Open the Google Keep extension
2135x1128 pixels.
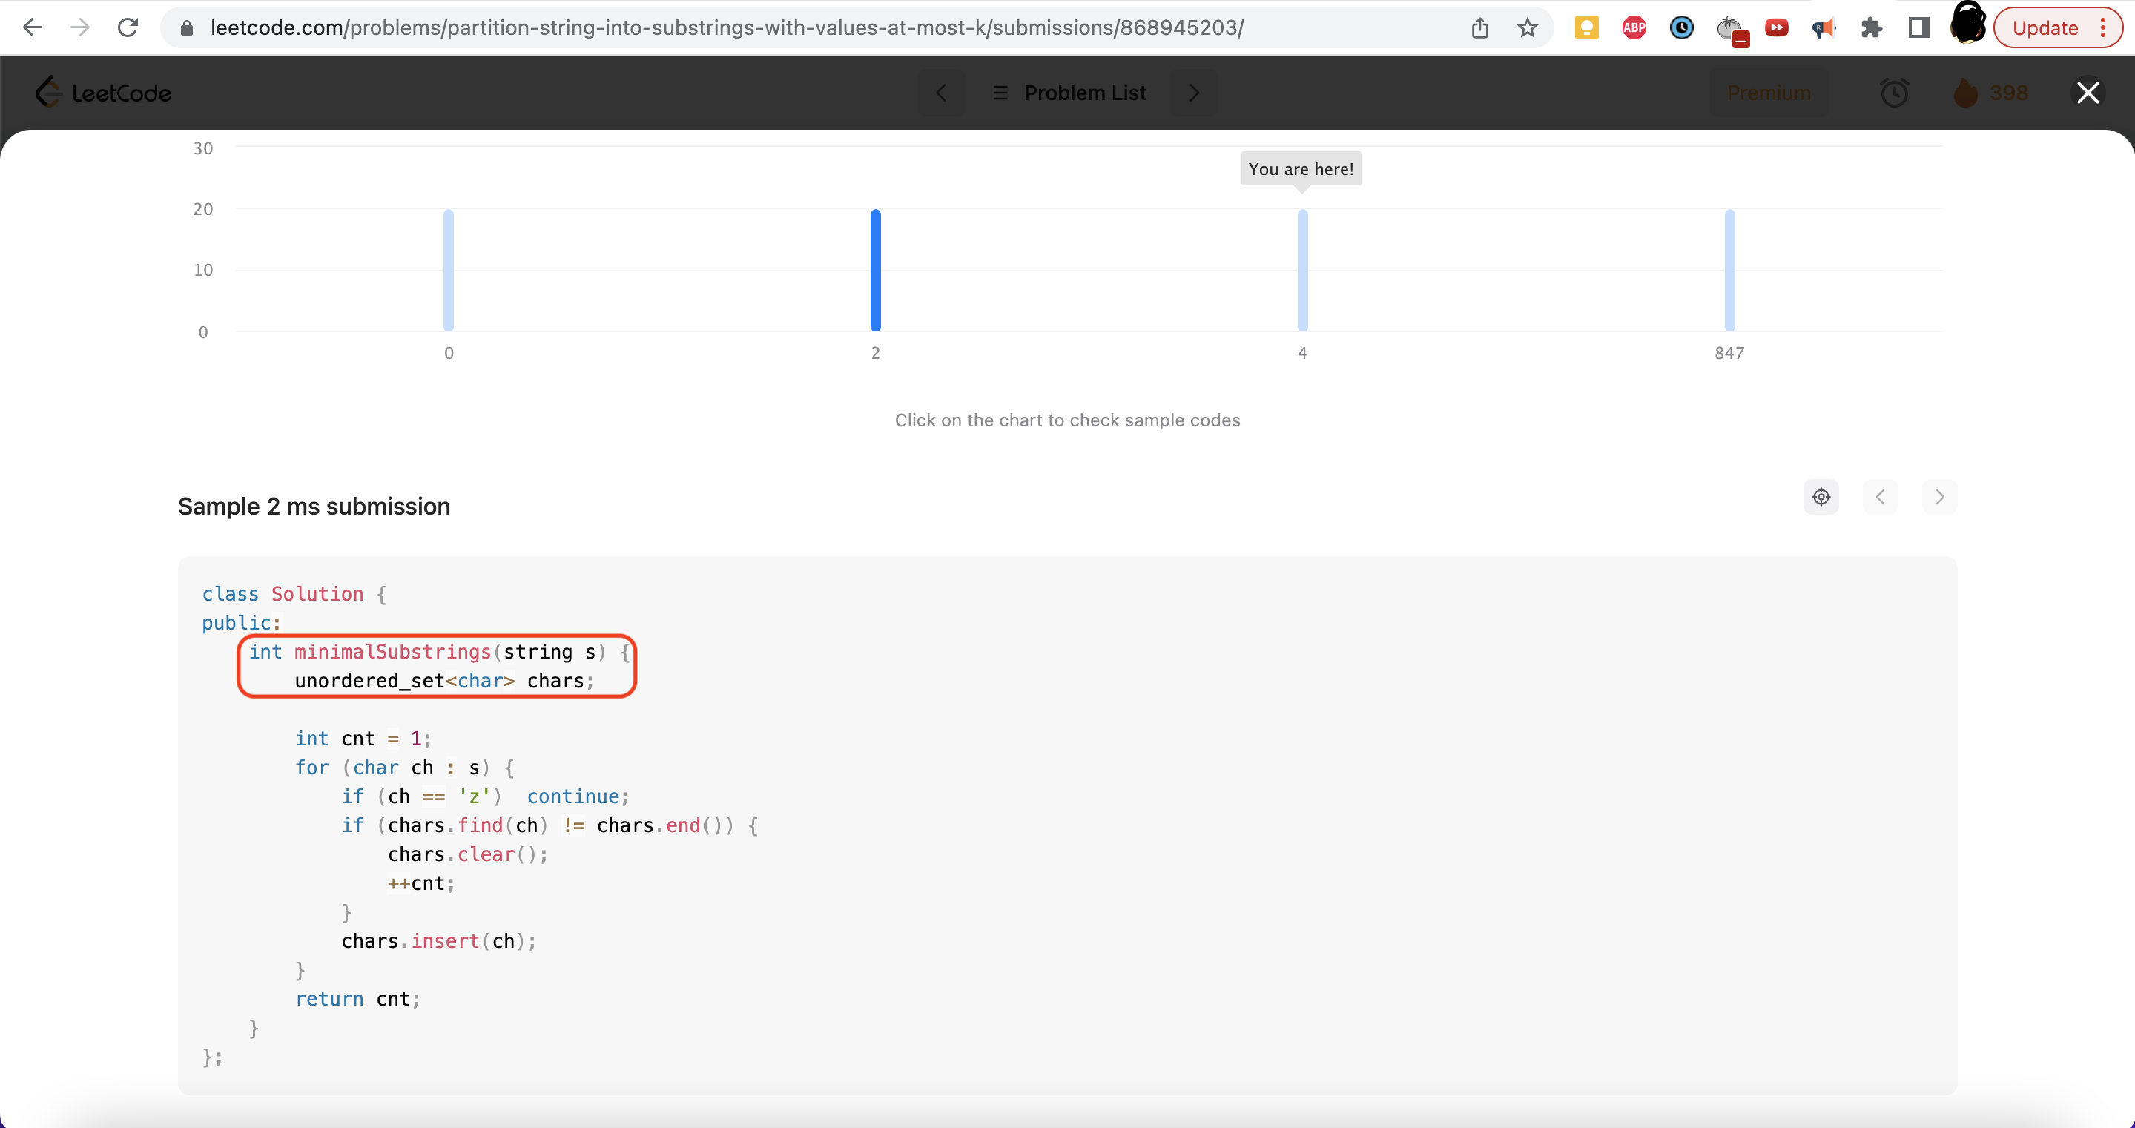1586,27
